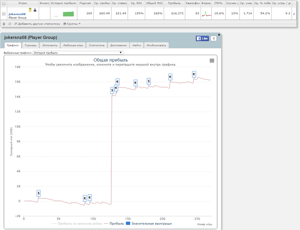This screenshot has height=230, width=300.
Task: Click the 54.2% value in the table
Action: 265,14
